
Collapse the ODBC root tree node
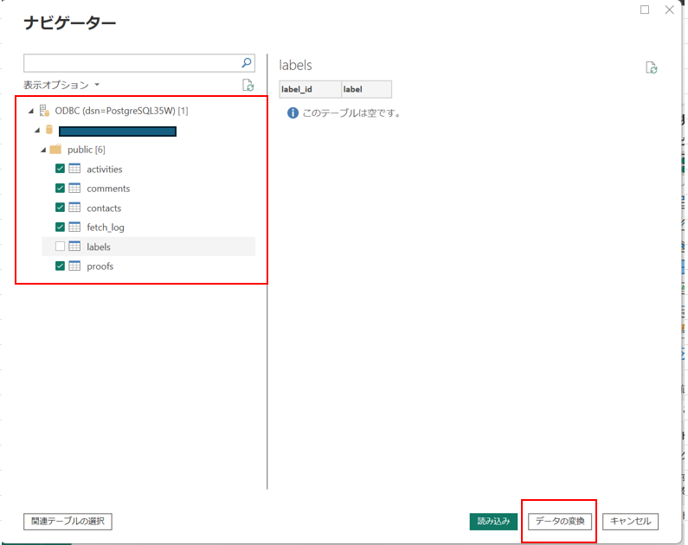(x=31, y=111)
